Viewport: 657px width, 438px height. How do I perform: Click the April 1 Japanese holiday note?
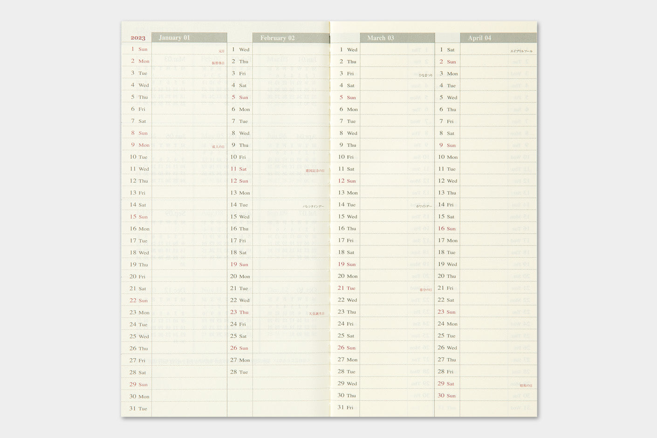521,51
